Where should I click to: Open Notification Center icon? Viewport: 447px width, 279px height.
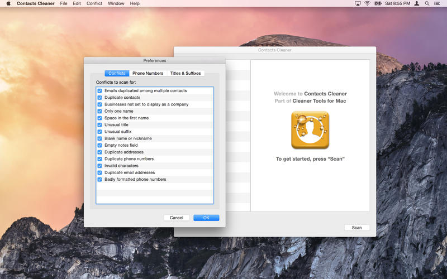pyautogui.click(x=438, y=3)
